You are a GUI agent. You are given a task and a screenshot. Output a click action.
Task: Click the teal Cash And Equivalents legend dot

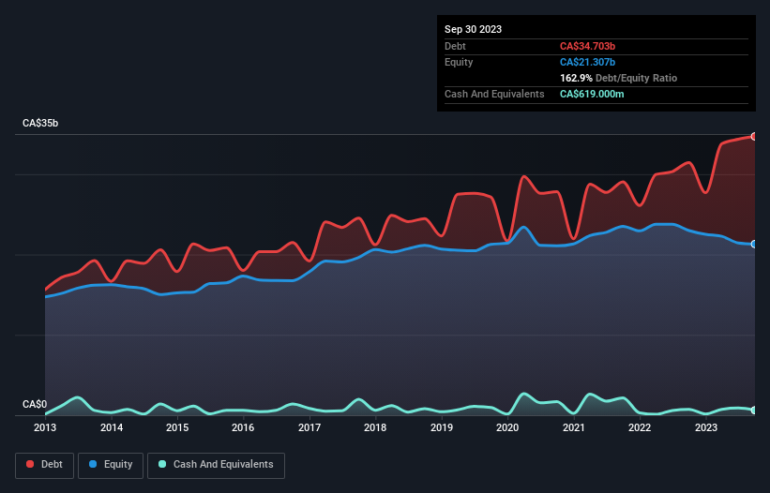(162, 464)
